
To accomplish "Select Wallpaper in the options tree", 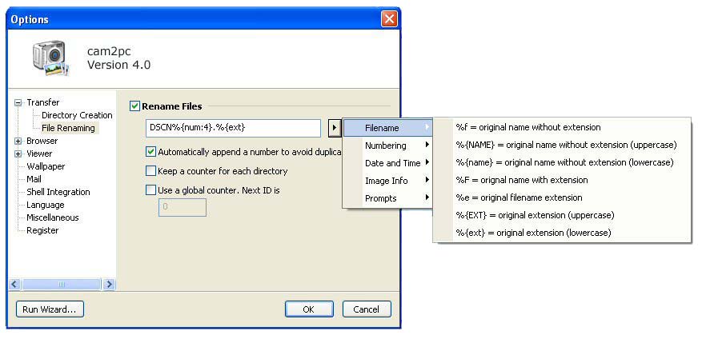I will pos(46,166).
